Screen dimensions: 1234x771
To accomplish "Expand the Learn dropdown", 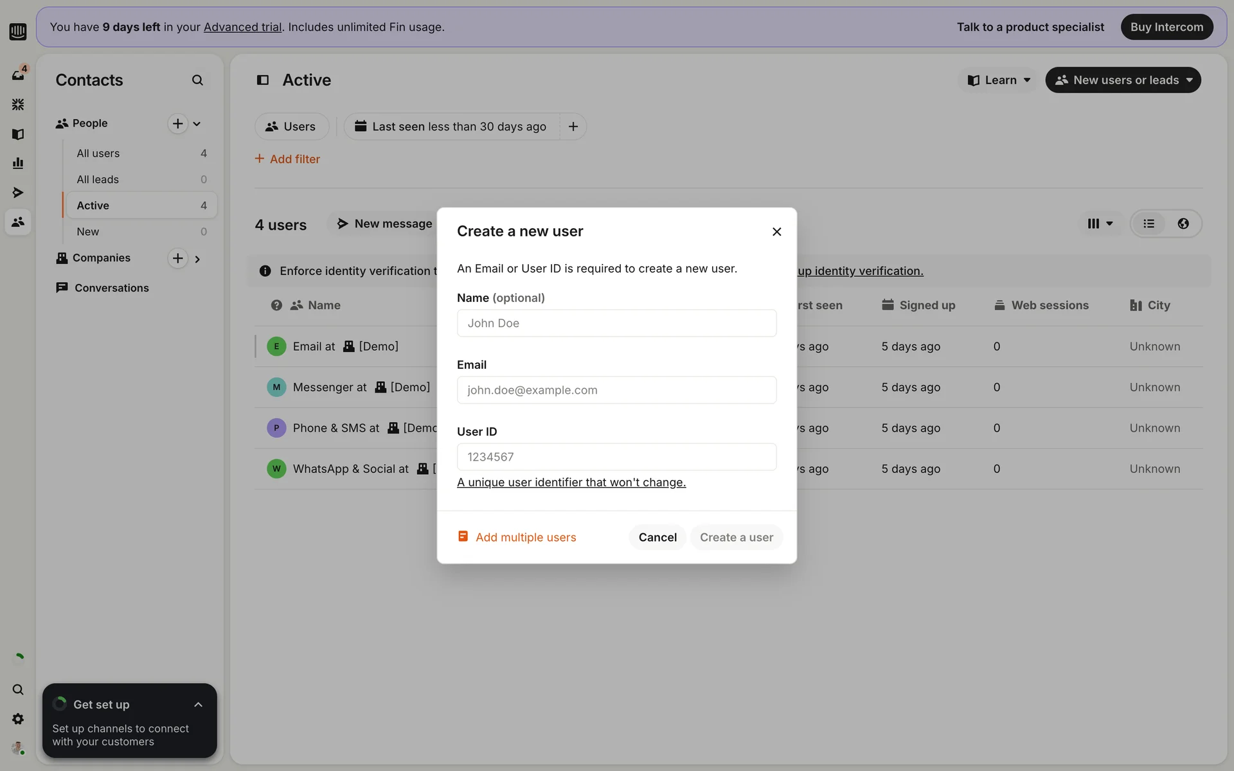I will [x=999, y=80].
